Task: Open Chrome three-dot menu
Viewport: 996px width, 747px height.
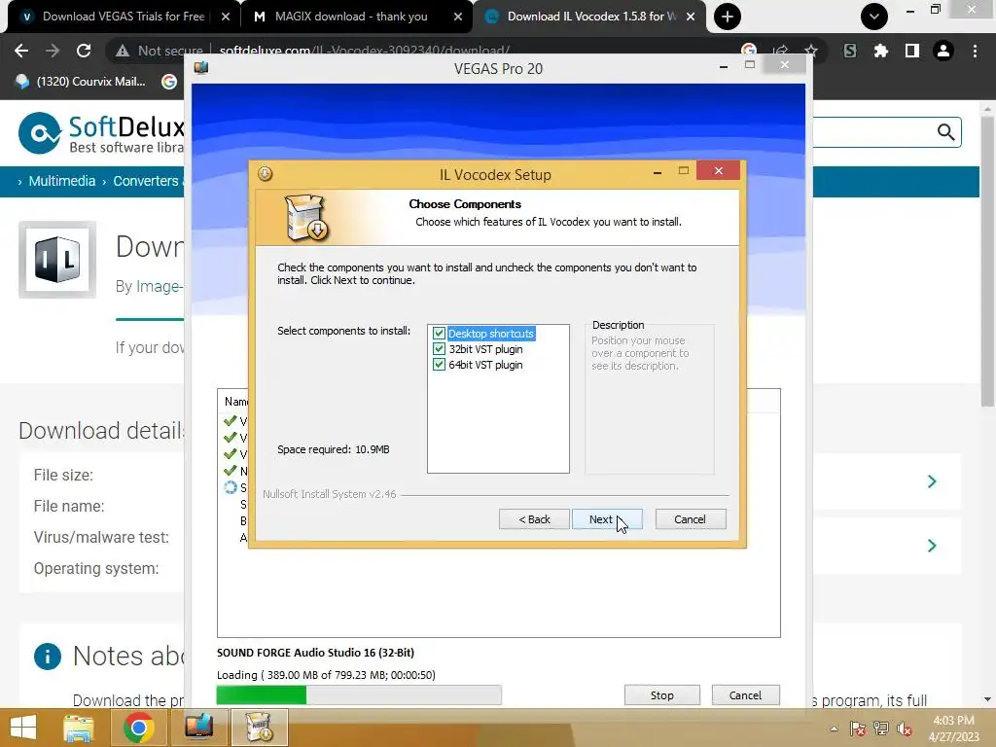Action: click(x=975, y=51)
